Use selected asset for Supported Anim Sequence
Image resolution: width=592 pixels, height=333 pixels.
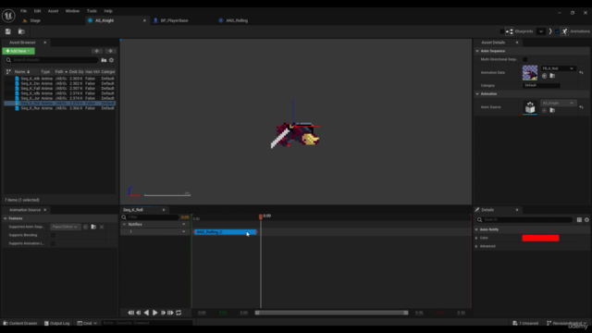pos(86,227)
